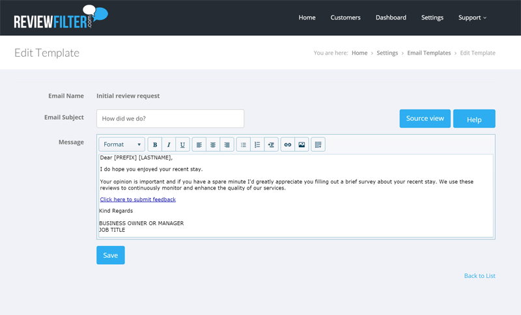Screen dimensions: 521x315
Task: Expand the Support menu
Action: (472, 18)
